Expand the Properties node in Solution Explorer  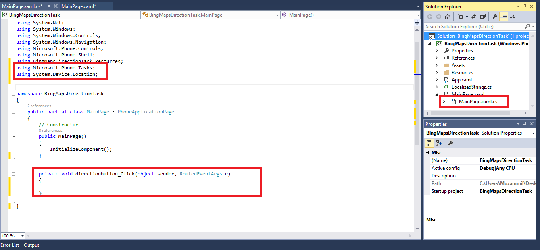pyautogui.click(x=437, y=51)
